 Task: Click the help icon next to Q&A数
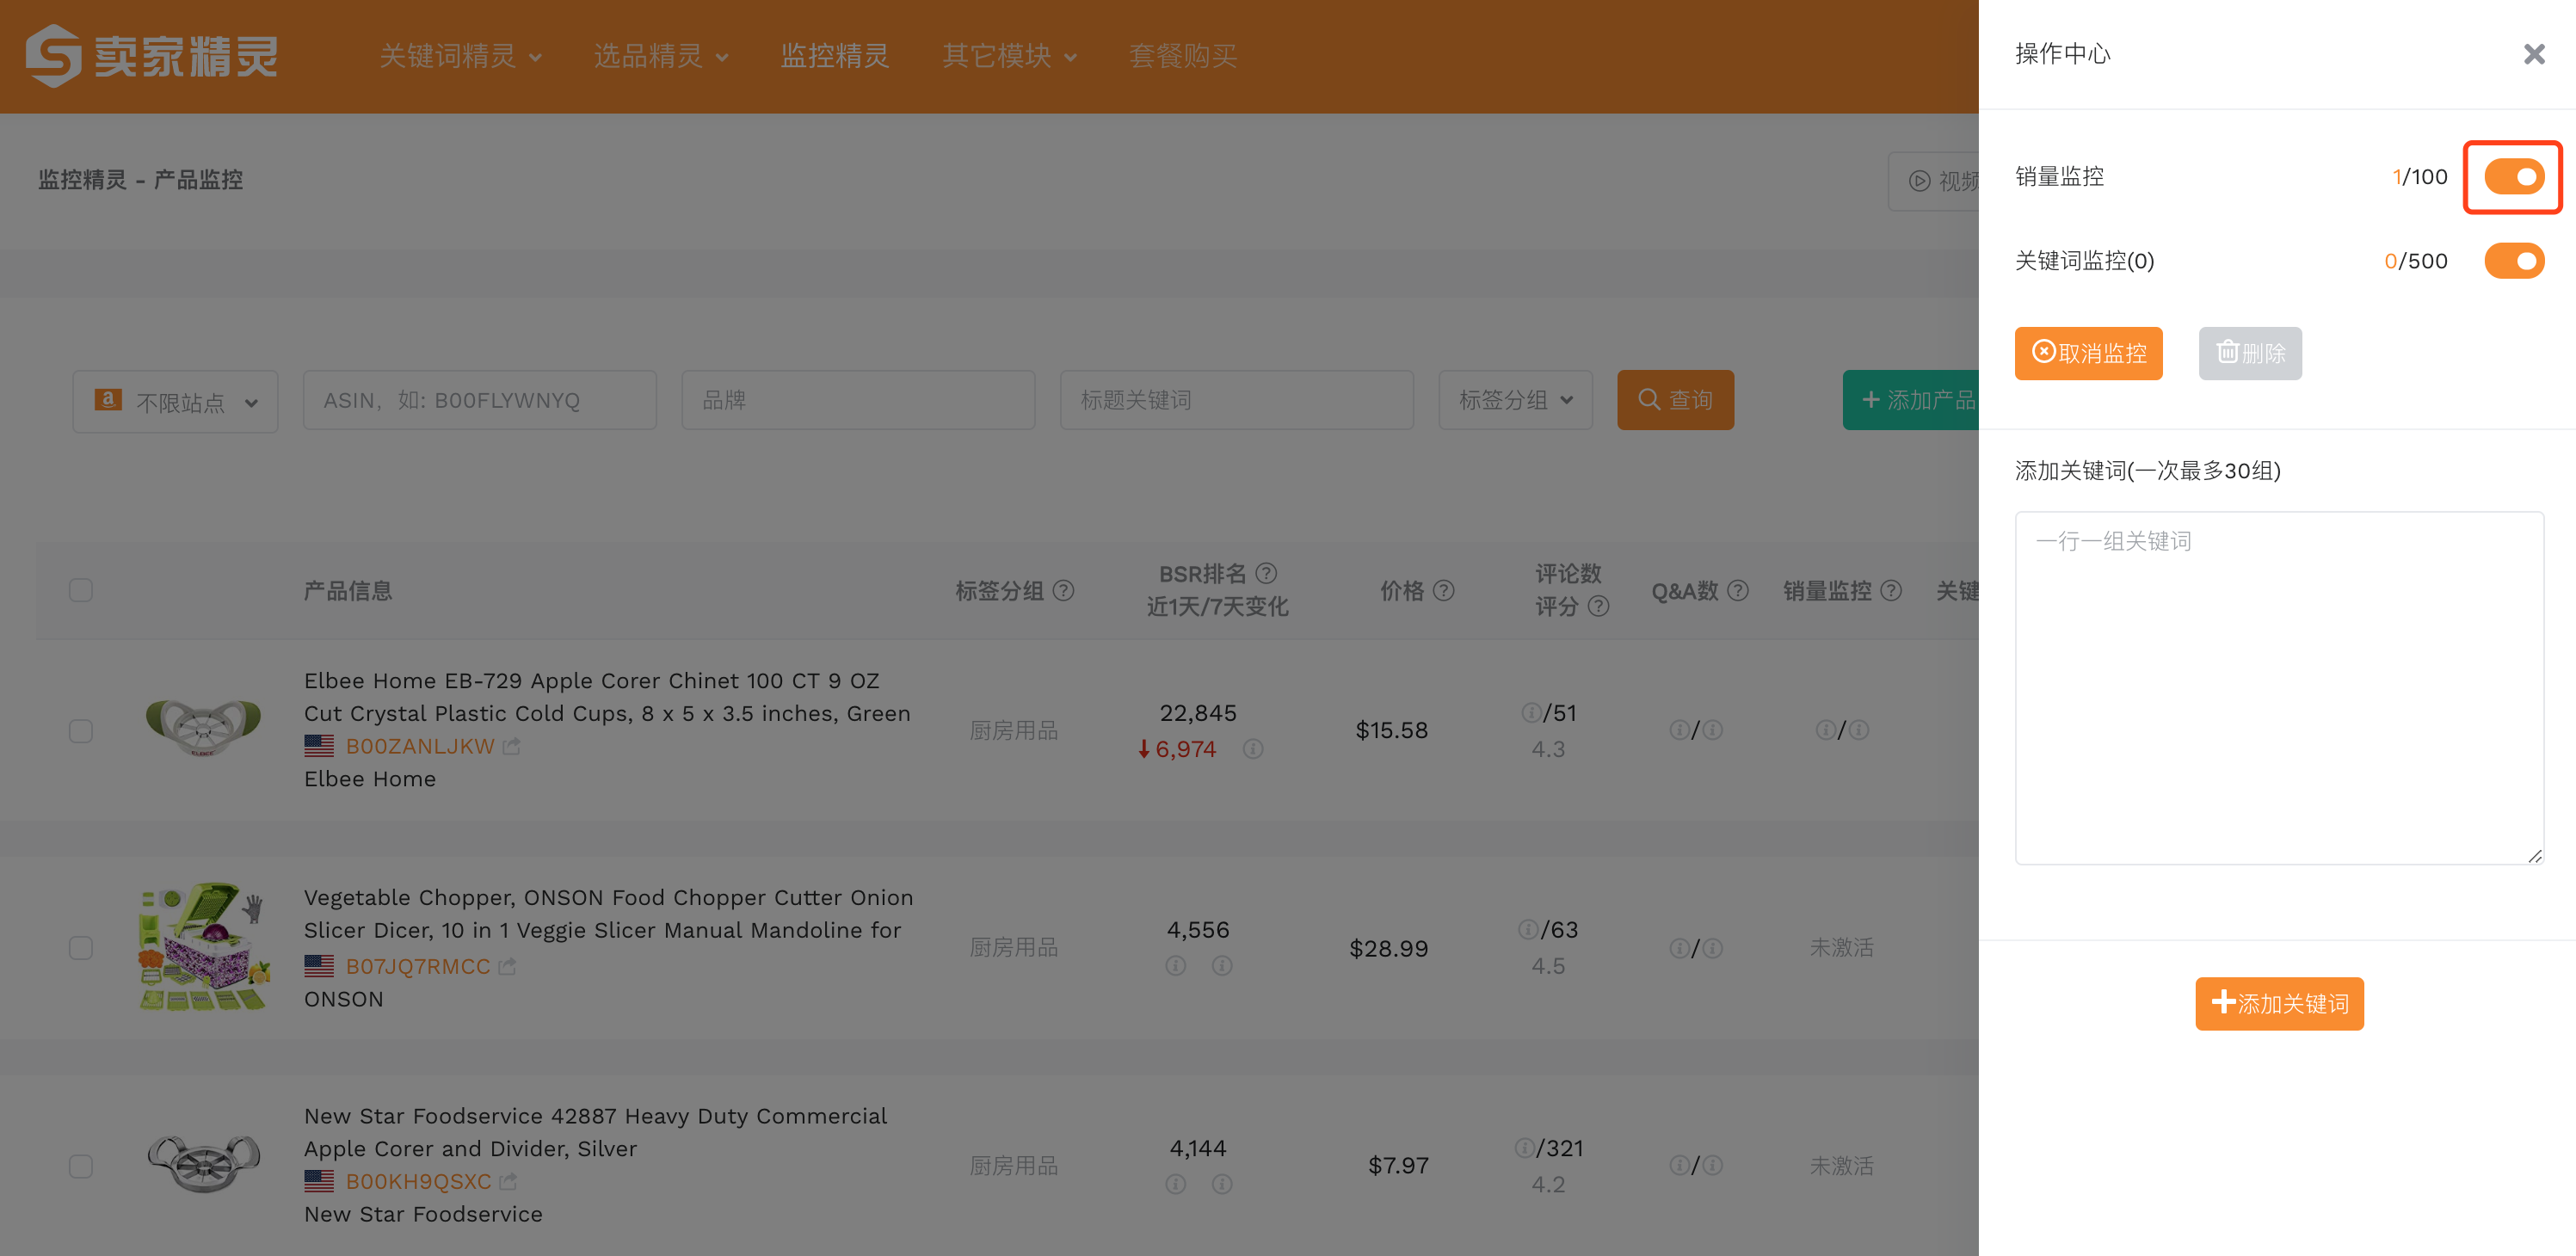point(1738,591)
